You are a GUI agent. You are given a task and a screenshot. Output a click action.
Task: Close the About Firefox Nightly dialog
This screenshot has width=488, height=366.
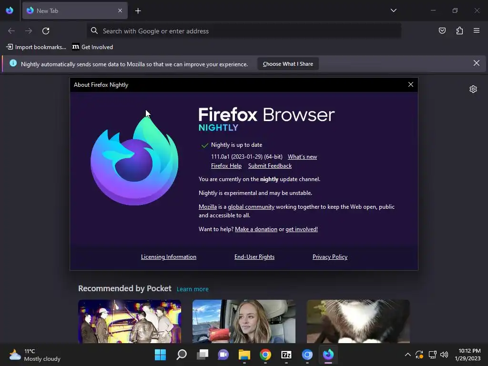click(410, 84)
